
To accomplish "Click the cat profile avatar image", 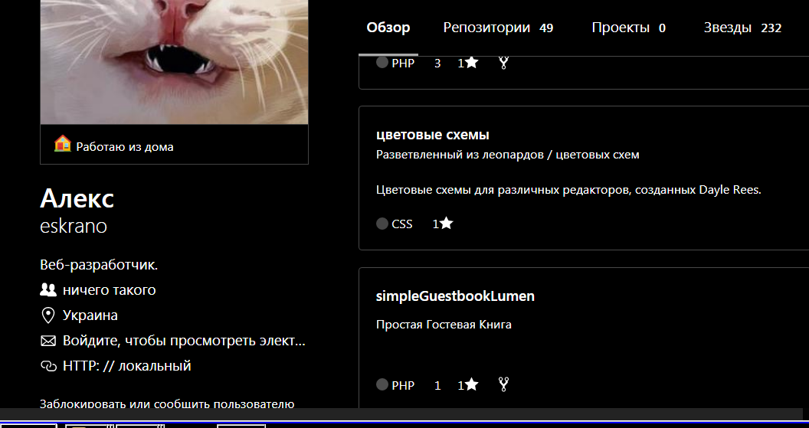I will tap(175, 62).
